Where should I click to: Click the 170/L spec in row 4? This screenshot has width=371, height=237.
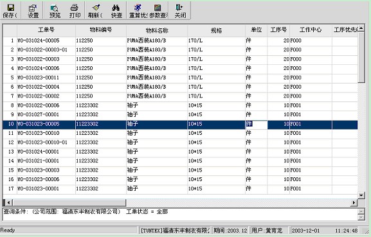pyautogui.click(x=195, y=68)
